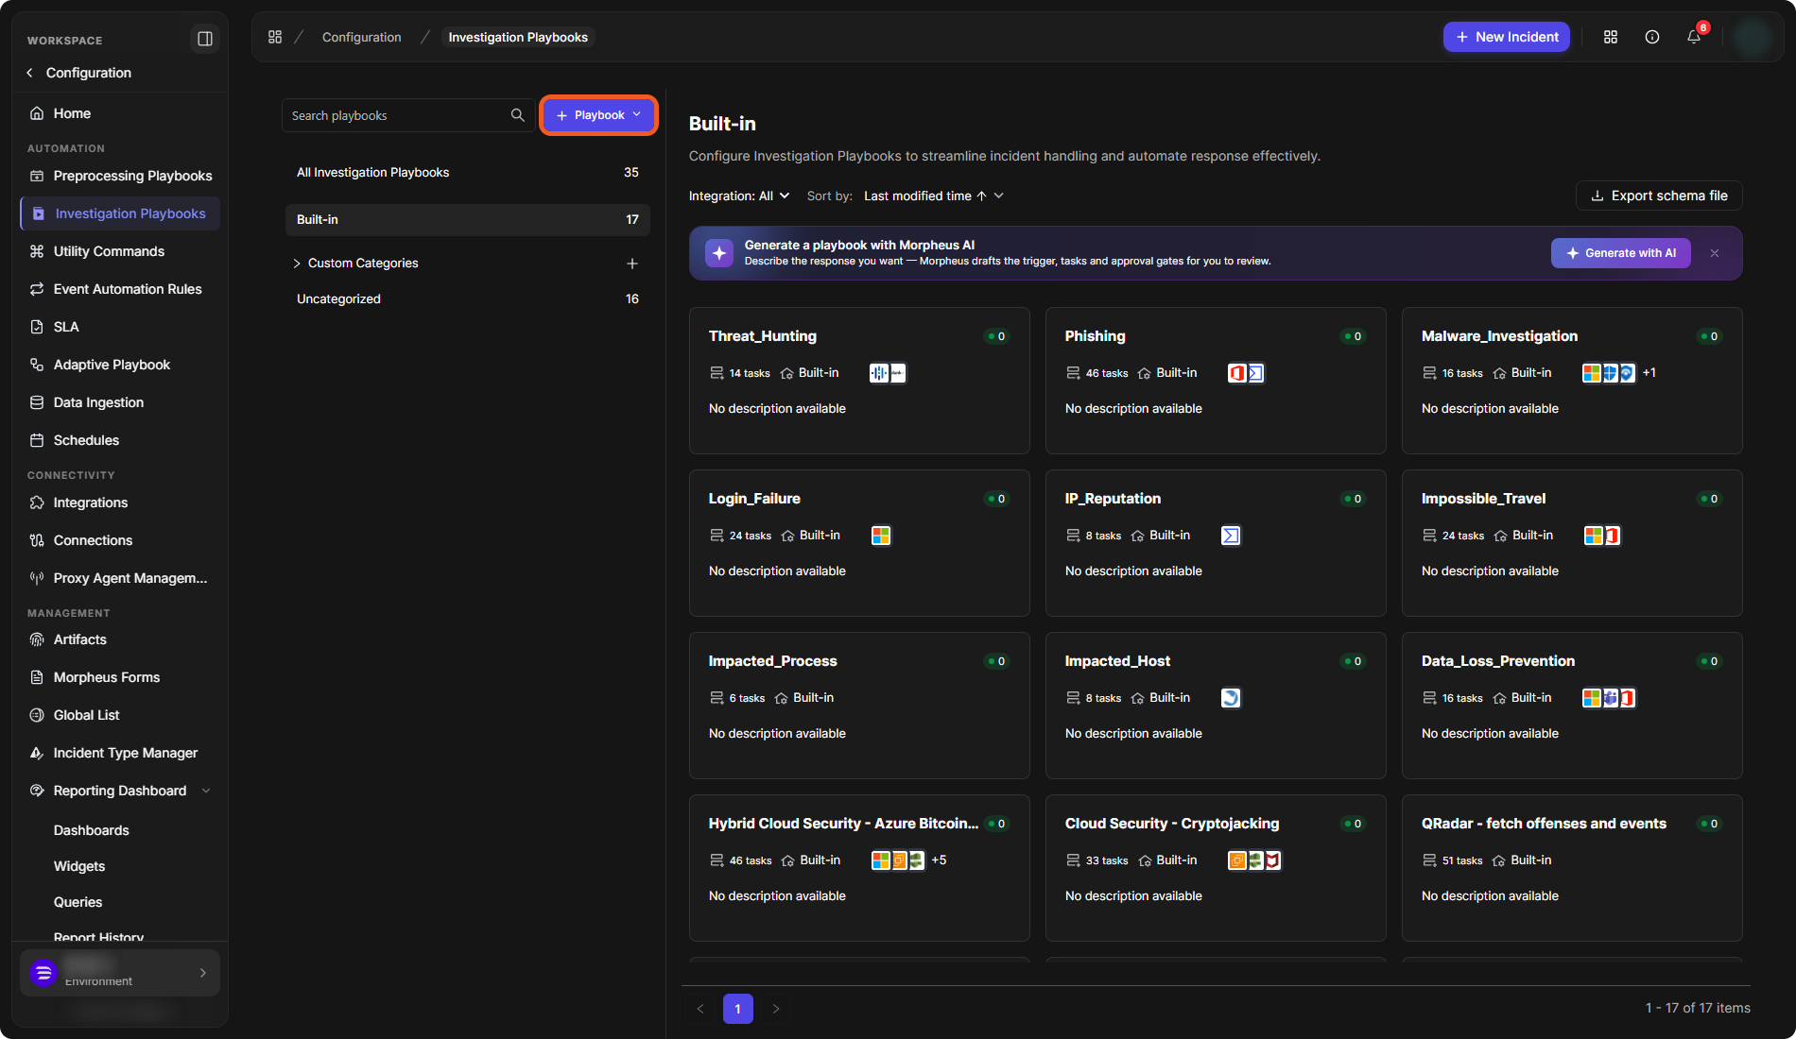Click Generate with AI button
This screenshot has width=1796, height=1039.
(x=1620, y=253)
